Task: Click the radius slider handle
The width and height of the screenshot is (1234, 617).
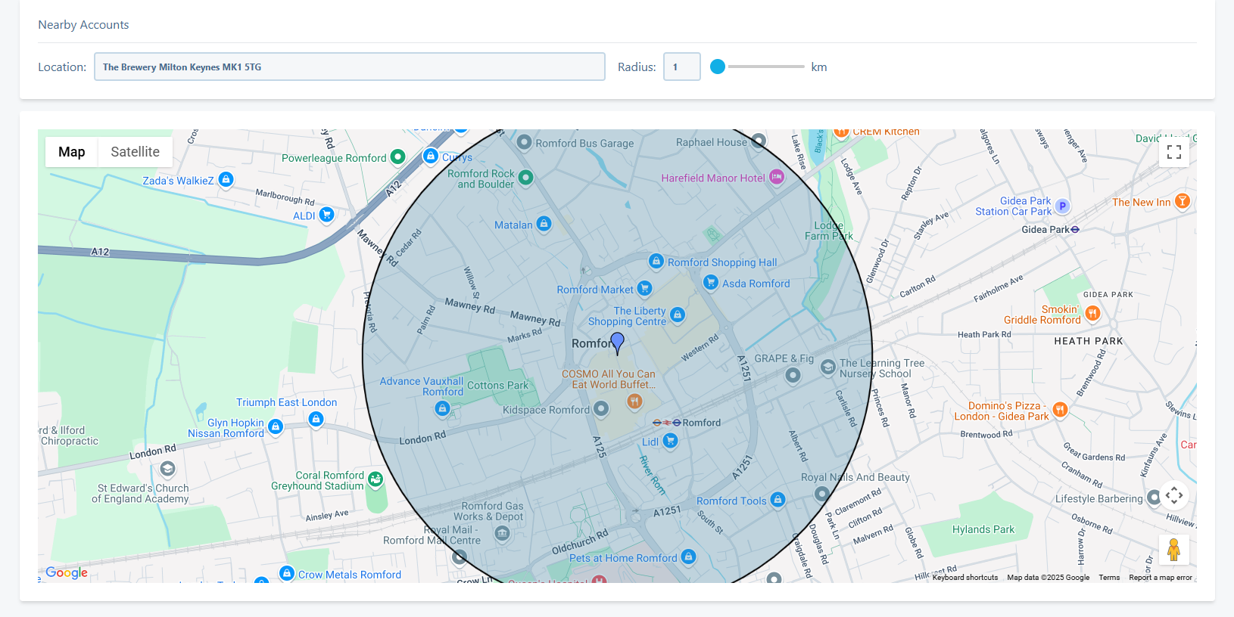Action: point(718,67)
